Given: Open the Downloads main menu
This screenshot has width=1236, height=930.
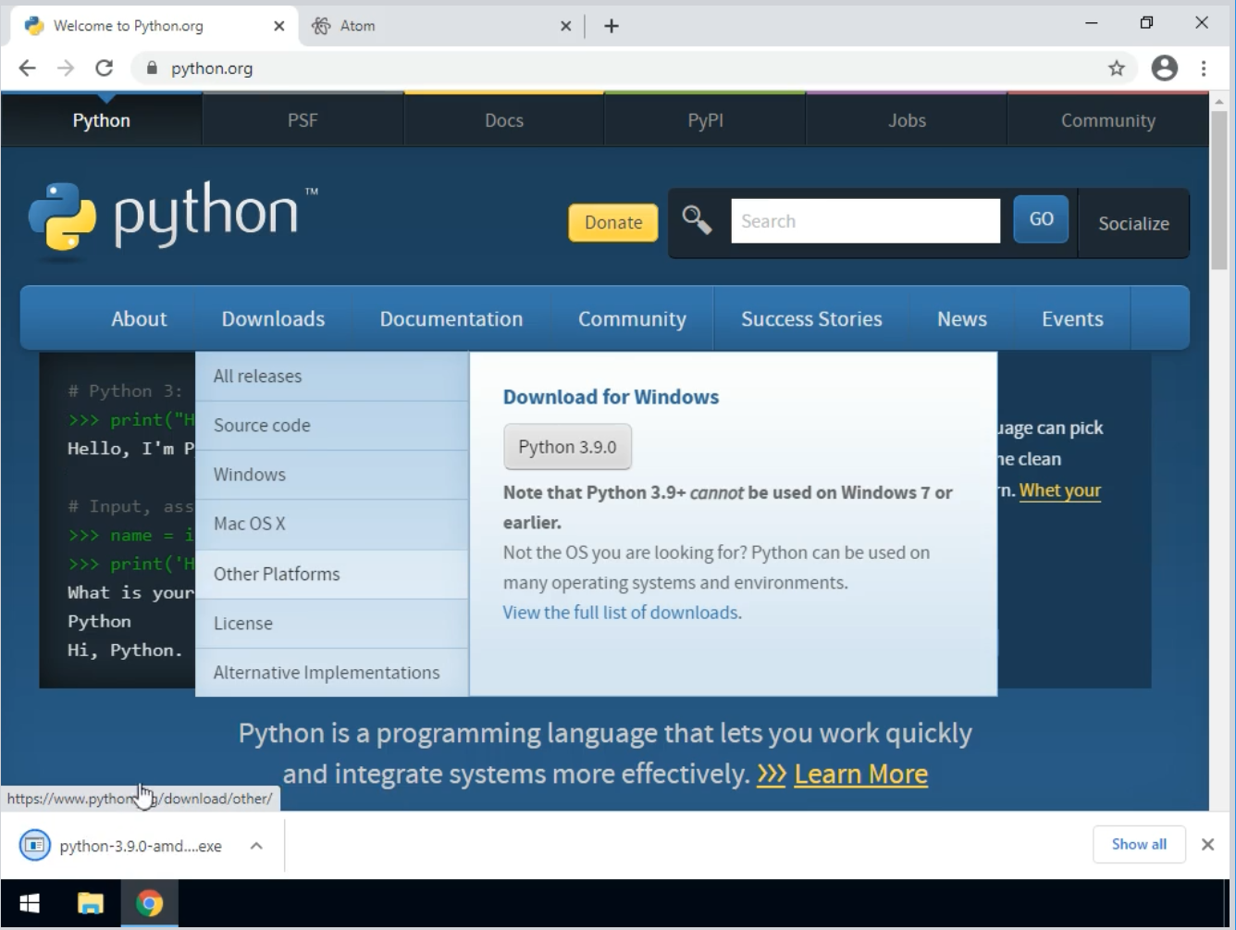Looking at the screenshot, I should coord(273,318).
